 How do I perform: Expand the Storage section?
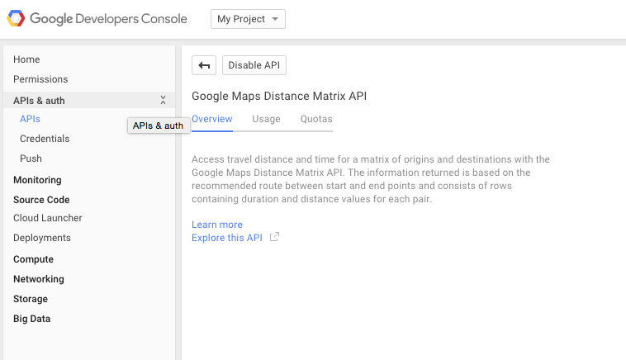31,299
